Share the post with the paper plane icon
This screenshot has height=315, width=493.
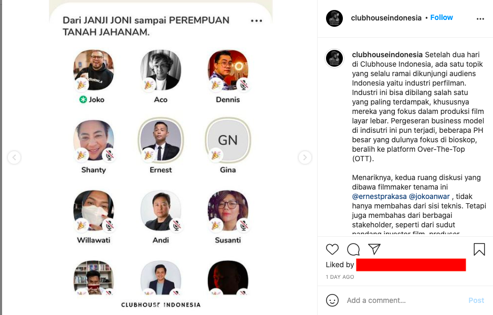point(374,249)
